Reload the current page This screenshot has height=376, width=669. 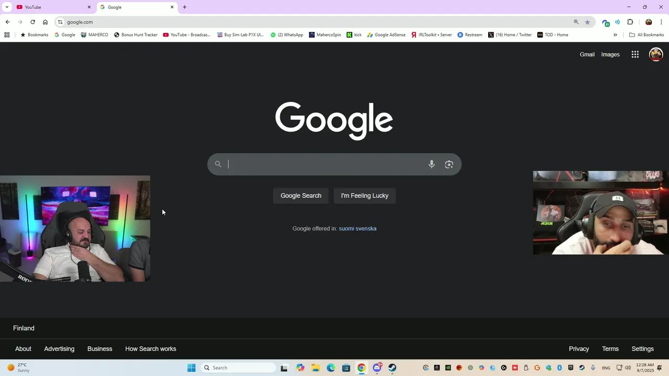point(32,22)
